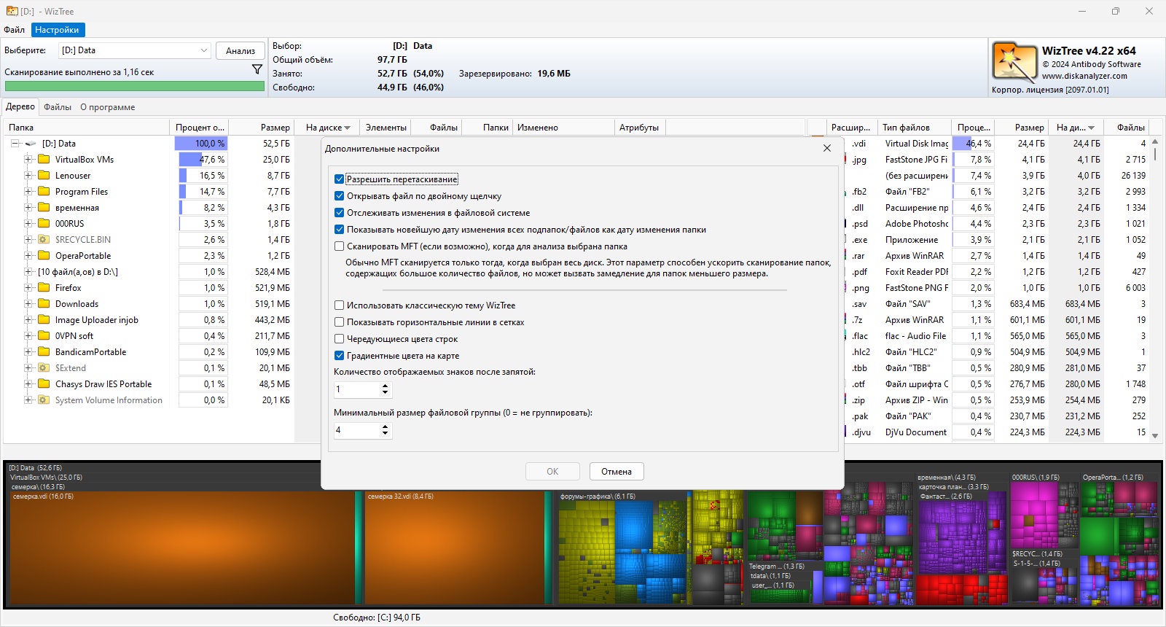Image resolution: width=1166 pixels, height=627 pixels.
Task: Increase decimal places spinner value
Action: tap(385, 386)
